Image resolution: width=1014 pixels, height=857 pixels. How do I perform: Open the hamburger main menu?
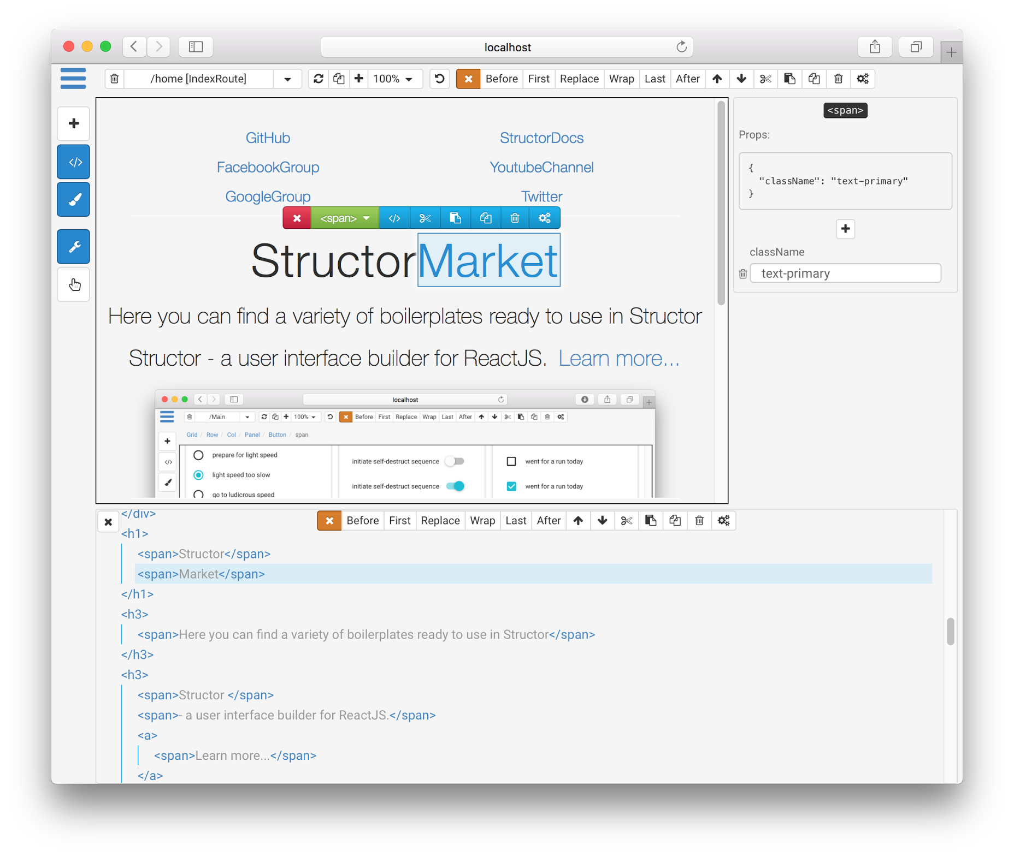73,79
